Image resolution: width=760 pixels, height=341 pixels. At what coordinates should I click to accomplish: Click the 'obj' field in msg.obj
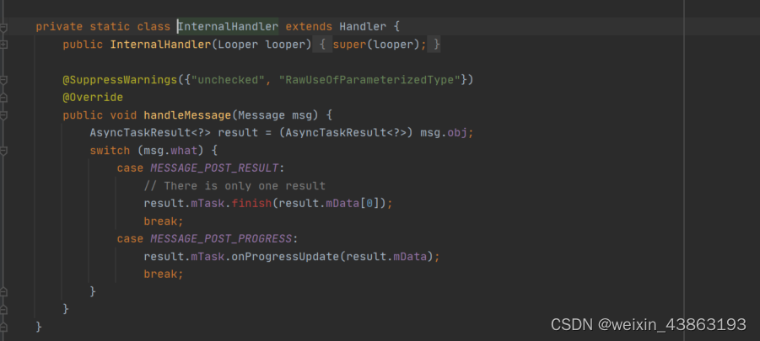(x=457, y=132)
